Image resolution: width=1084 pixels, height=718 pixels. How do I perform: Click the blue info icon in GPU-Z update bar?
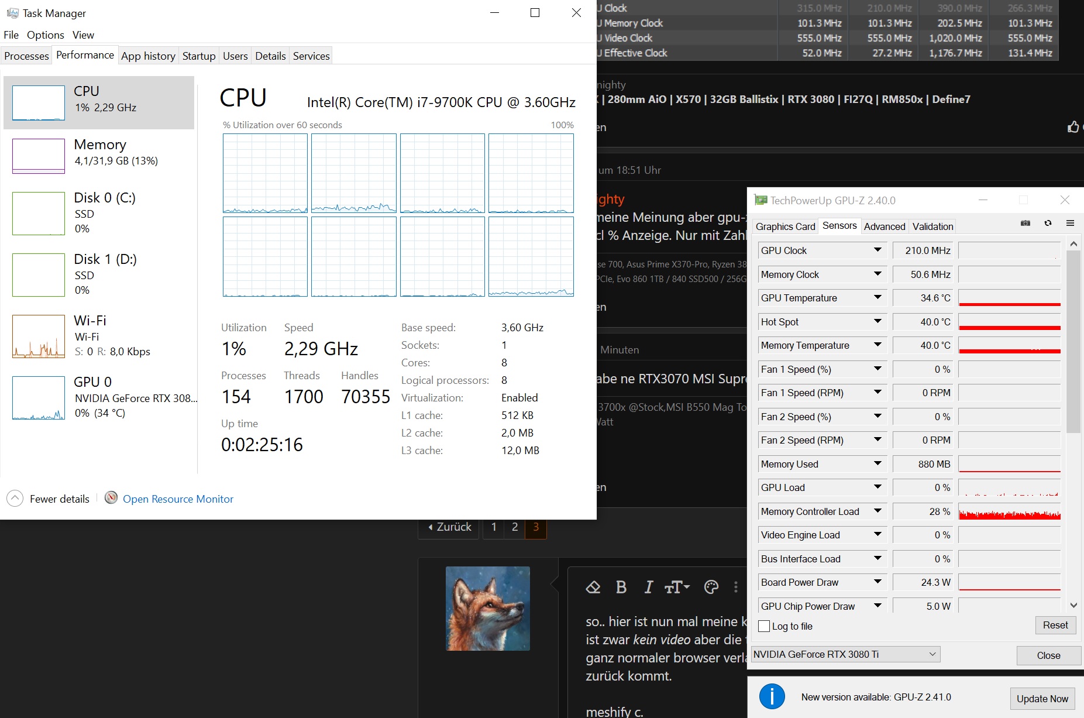[x=772, y=697]
